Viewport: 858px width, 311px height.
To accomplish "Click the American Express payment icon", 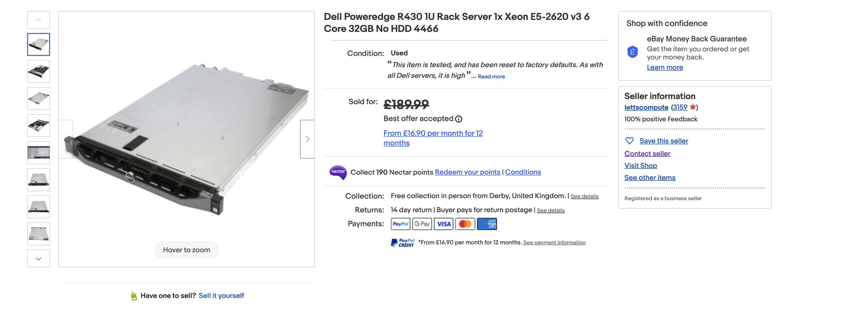I will [487, 224].
